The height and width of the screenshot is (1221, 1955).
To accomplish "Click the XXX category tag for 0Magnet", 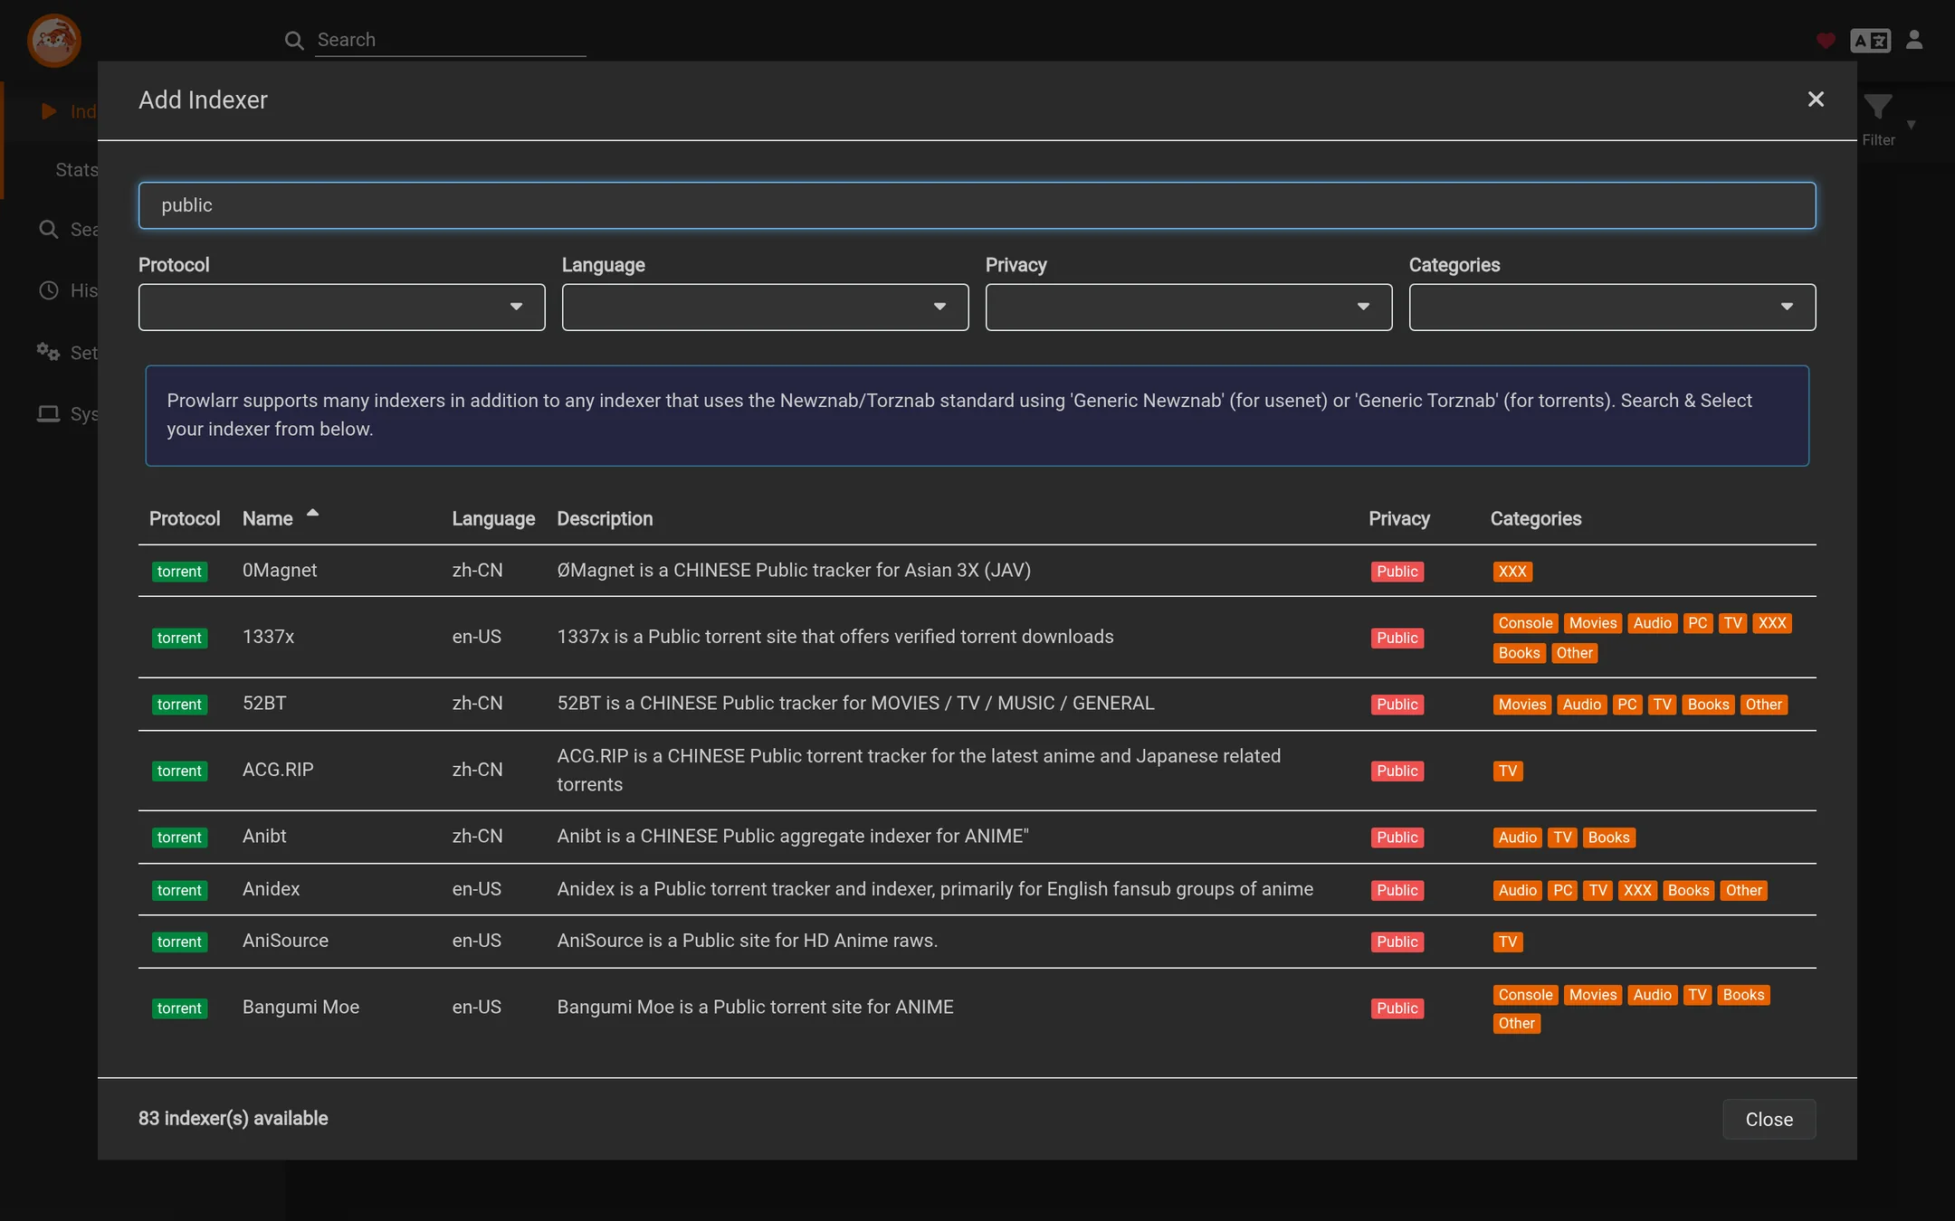I will pos(1512,572).
